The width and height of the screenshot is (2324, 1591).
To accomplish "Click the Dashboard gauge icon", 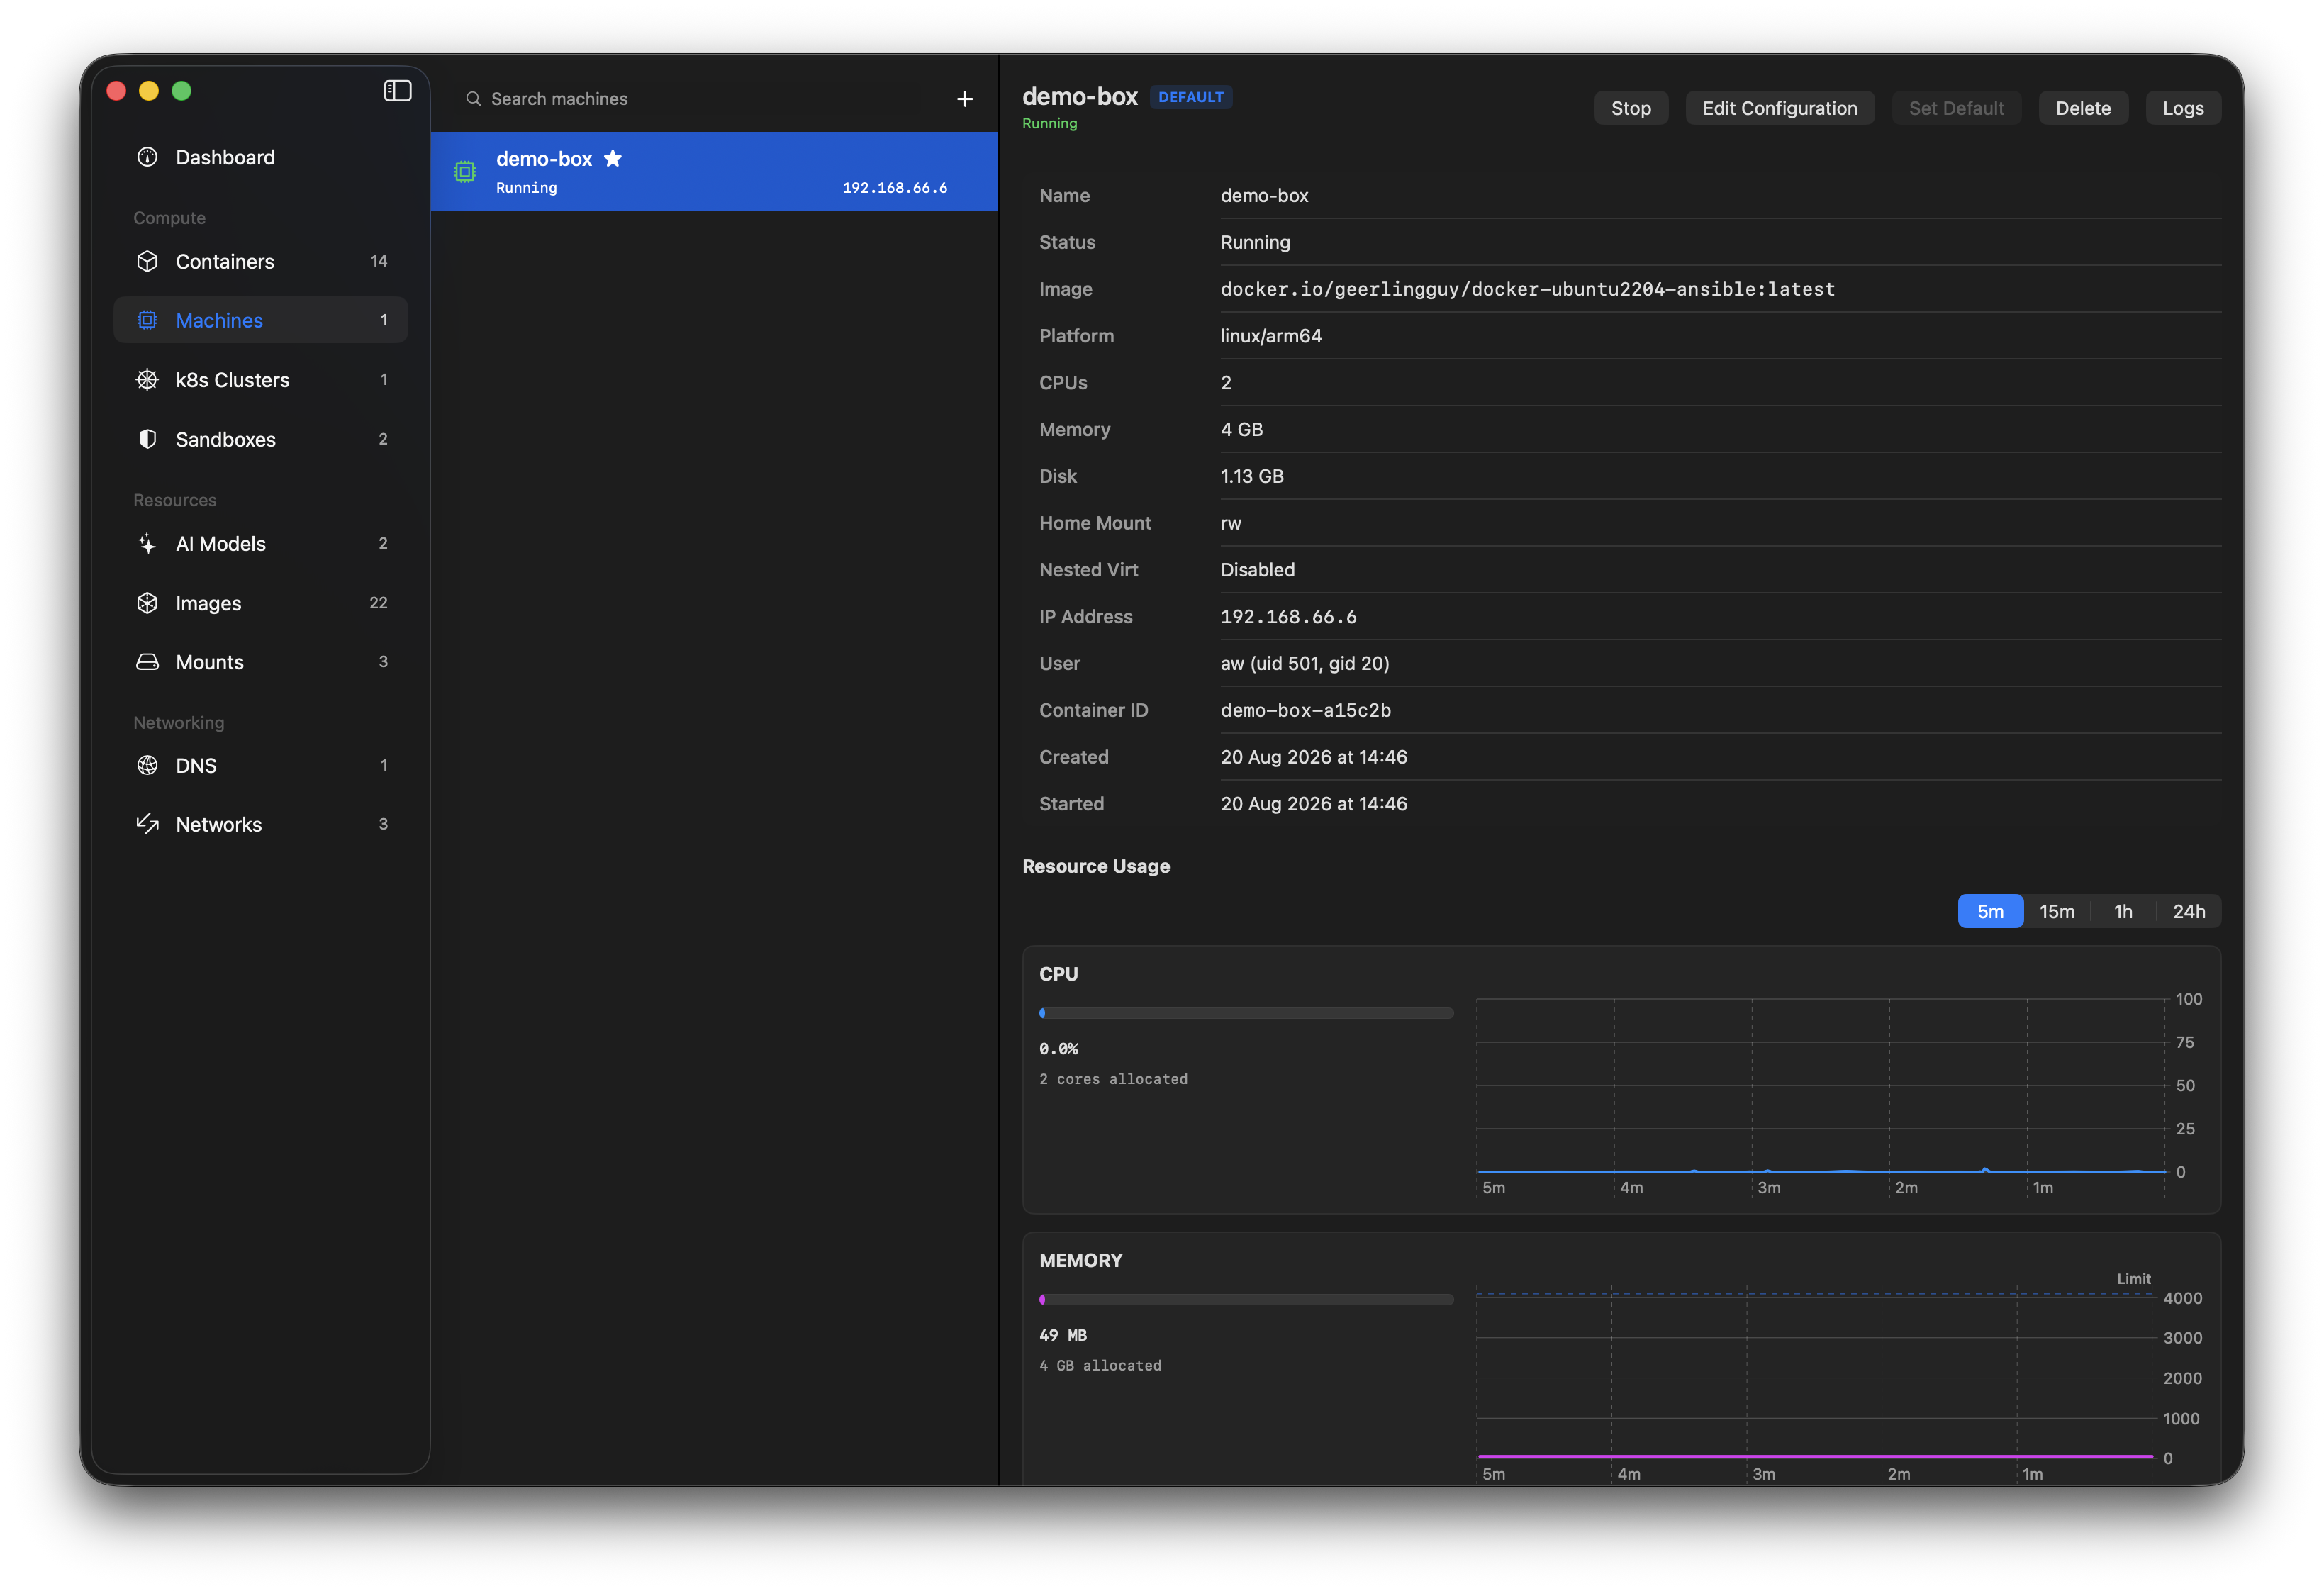I will 147,157.
